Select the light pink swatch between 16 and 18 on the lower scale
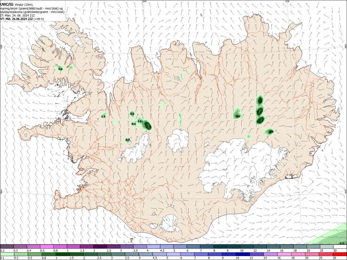Screen dimensions: 347x260 (x=284, y=254)
